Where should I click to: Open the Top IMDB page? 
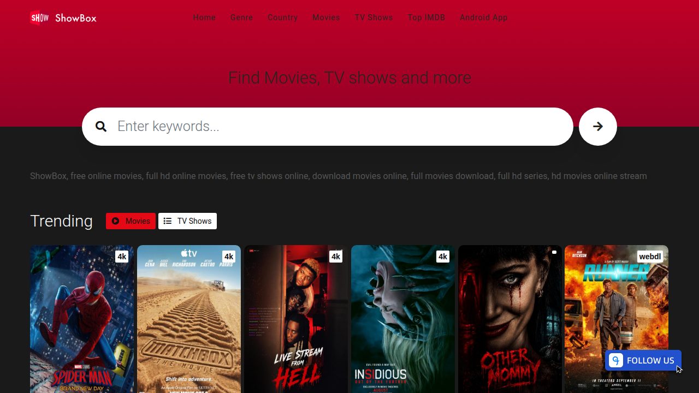click(426, 17)
